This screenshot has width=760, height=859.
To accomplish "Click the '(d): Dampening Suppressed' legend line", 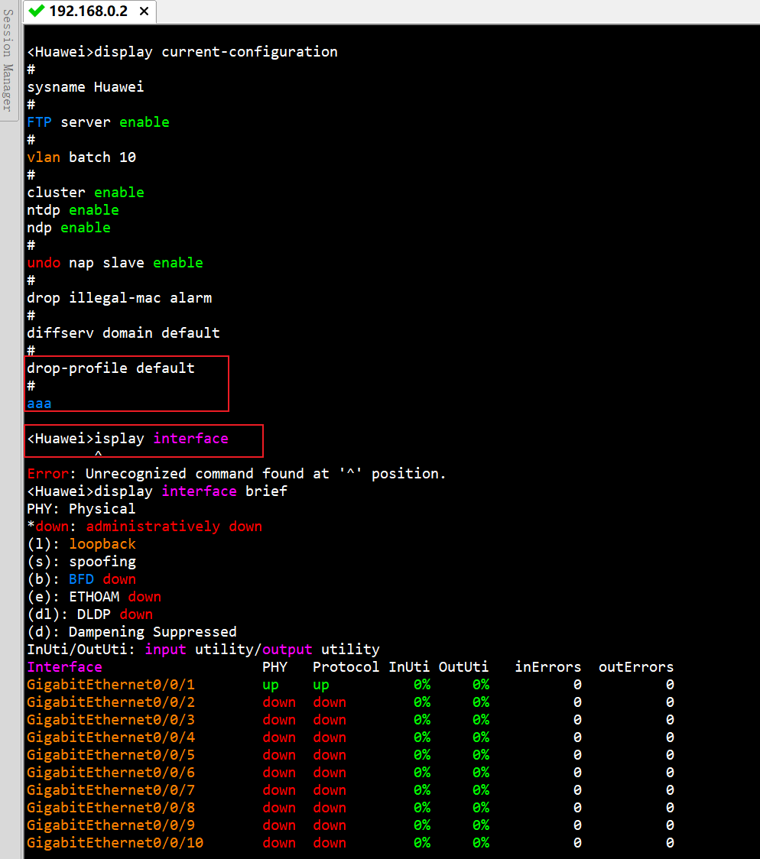I will coord(132,632).
